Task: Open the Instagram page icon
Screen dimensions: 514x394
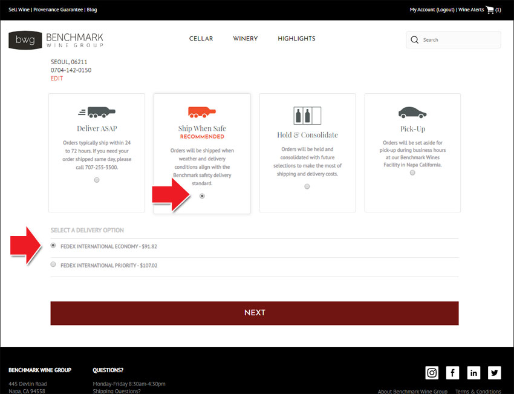Action: pyautogui.click(x=432, y=373)
